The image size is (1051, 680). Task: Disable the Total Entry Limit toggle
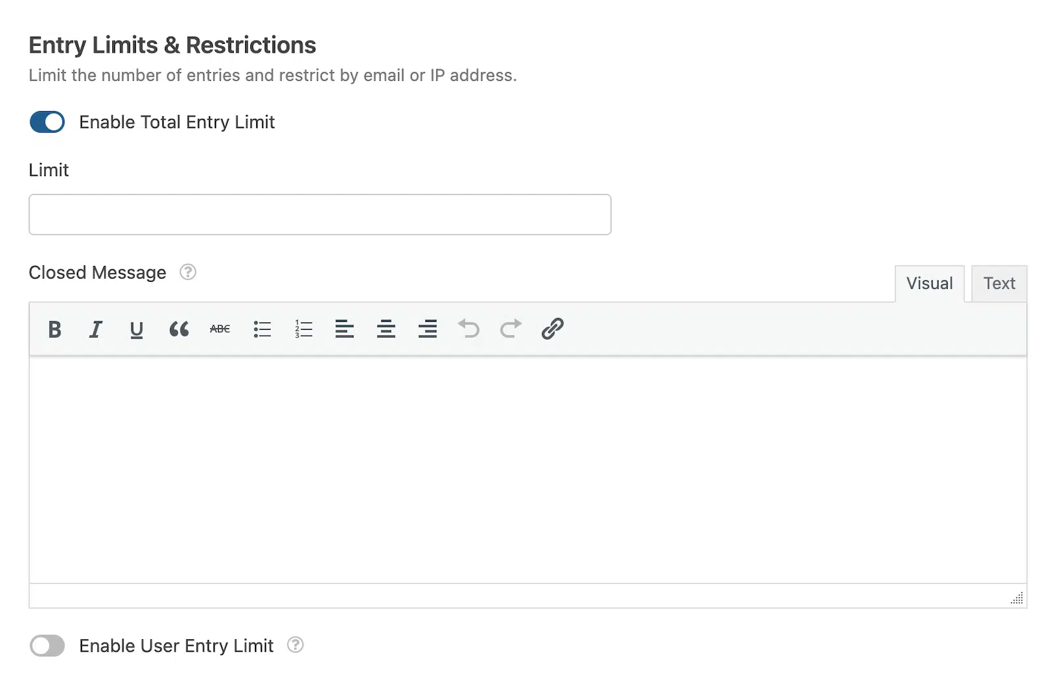point(47,122)
